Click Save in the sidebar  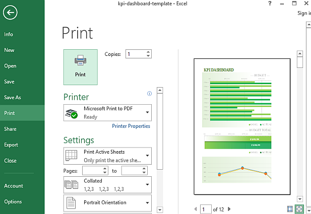pos(22,82)
